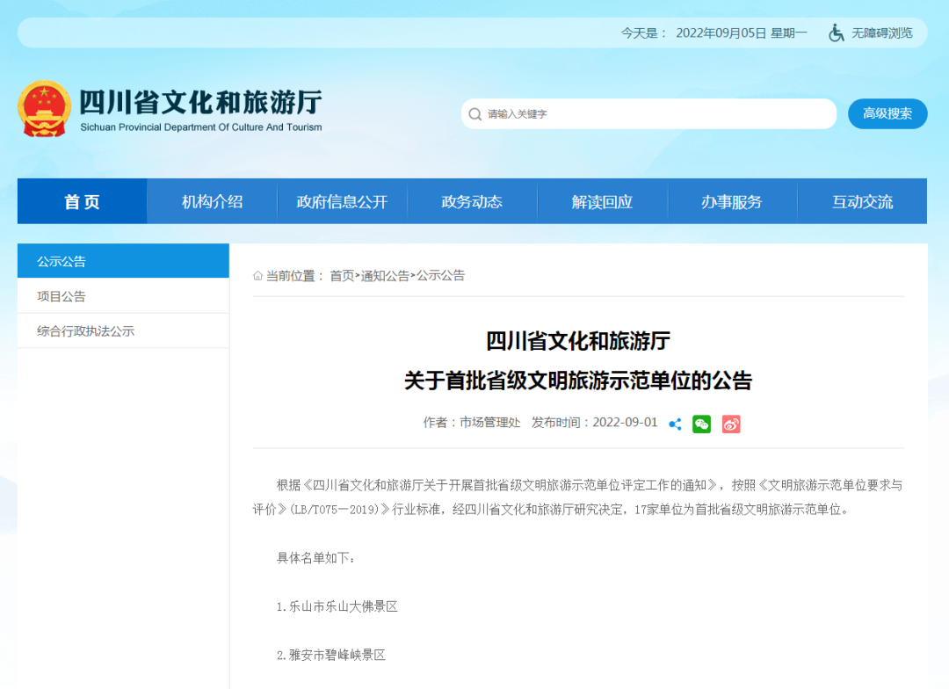Select 政务动态 in main navigation
The width and height of the screenshot is (949, 689).
pos(472,201)
